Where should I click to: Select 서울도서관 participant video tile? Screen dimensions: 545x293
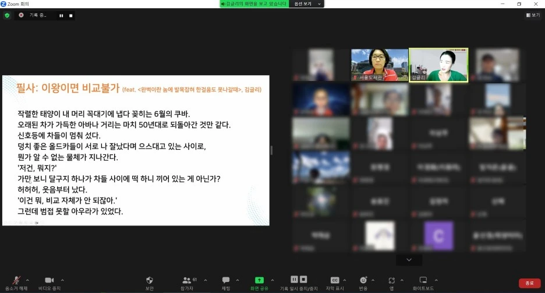pyautogui.click(x=380, y=65)
